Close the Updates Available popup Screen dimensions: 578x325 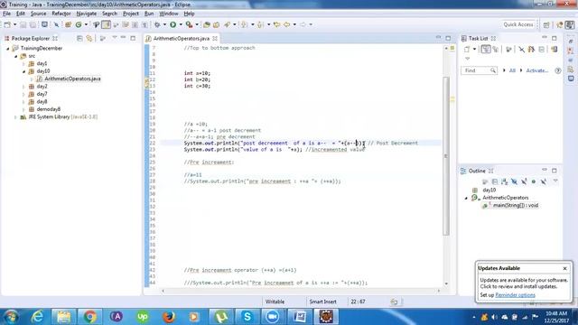pos(564,269)
